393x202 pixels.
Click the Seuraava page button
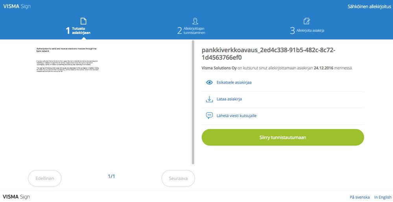[178, 178]
